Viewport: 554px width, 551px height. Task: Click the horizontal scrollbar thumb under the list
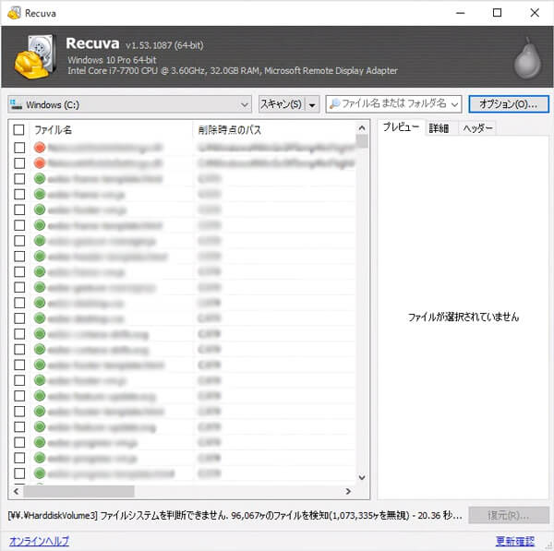(78, 491)
